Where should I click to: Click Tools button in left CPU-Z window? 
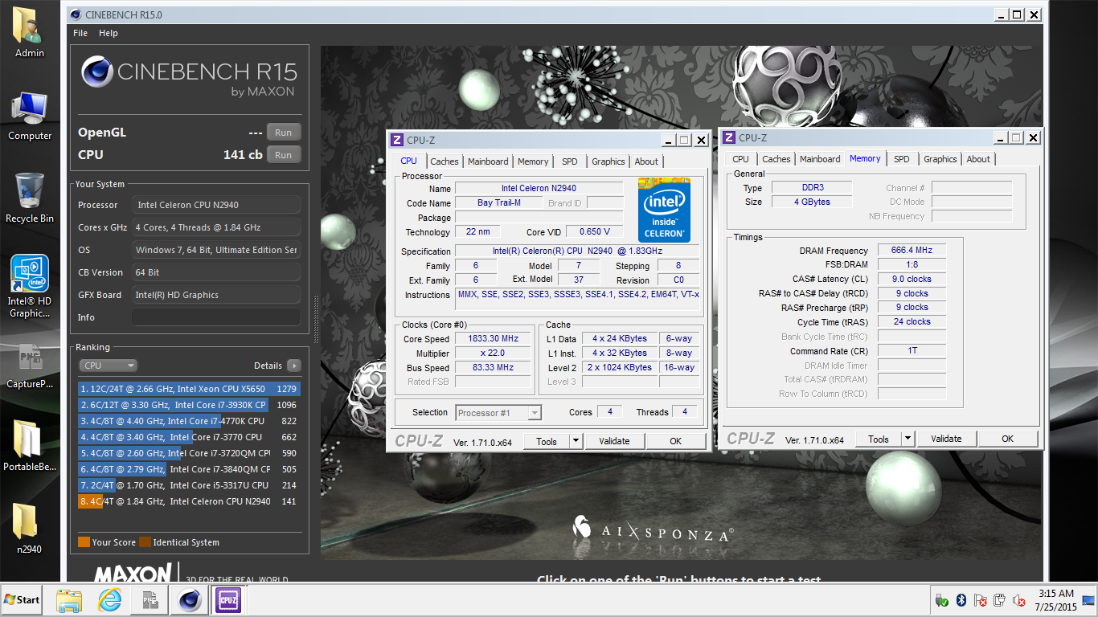click(x=547, y=441)
